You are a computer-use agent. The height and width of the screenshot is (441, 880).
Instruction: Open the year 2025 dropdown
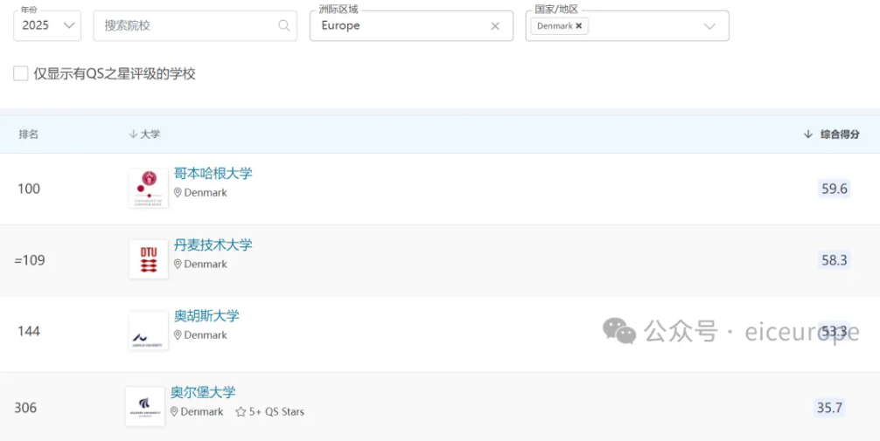click(x=47, y=26)
